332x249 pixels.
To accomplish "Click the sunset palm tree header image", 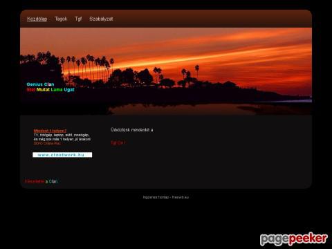I will (x=166, y=71).
